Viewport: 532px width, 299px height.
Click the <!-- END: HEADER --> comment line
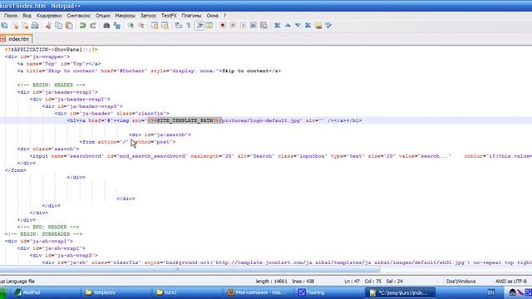48,227
